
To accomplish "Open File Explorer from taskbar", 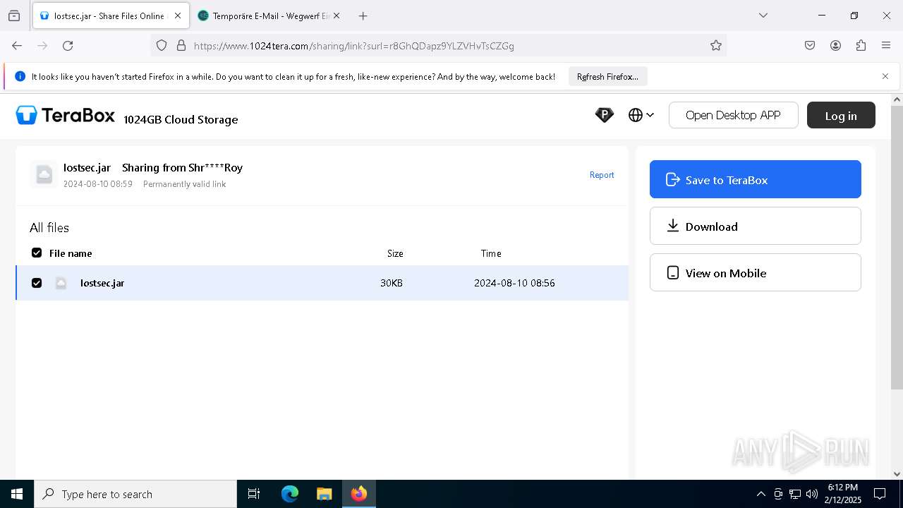I will [x=324, y=494].
